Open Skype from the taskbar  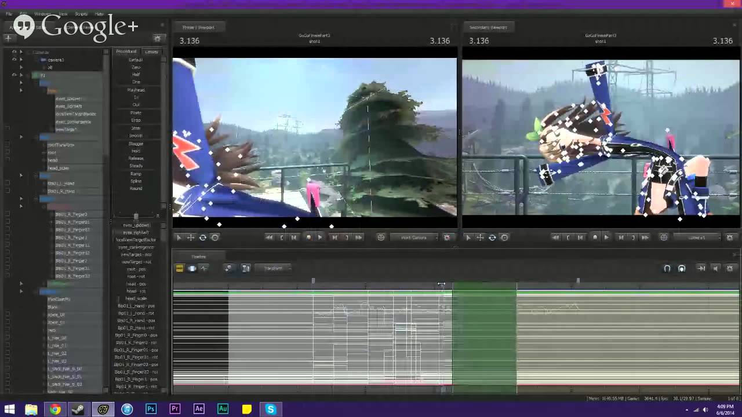(x=270, y=409)
